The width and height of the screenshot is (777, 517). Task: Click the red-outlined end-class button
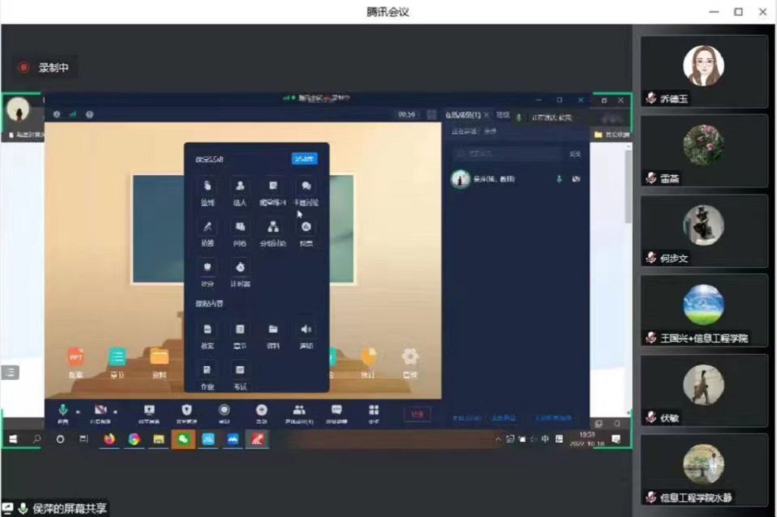(417, 414)
